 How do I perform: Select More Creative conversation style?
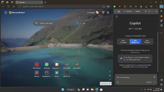(123, 41)
